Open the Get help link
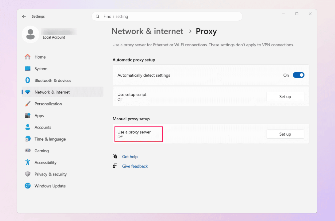335x221 pixels. pos(130,157)
